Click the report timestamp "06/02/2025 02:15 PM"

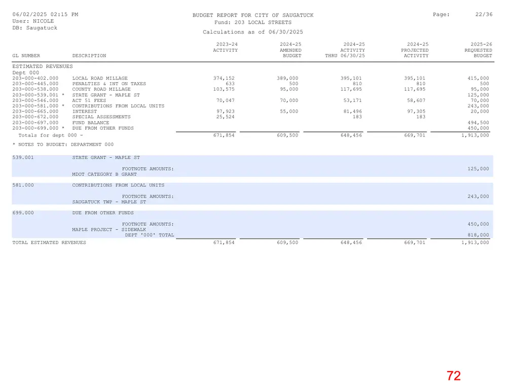pos(45,14)
